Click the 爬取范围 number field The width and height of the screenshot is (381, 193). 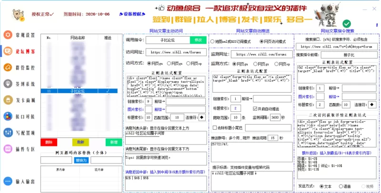click(236, 117)
